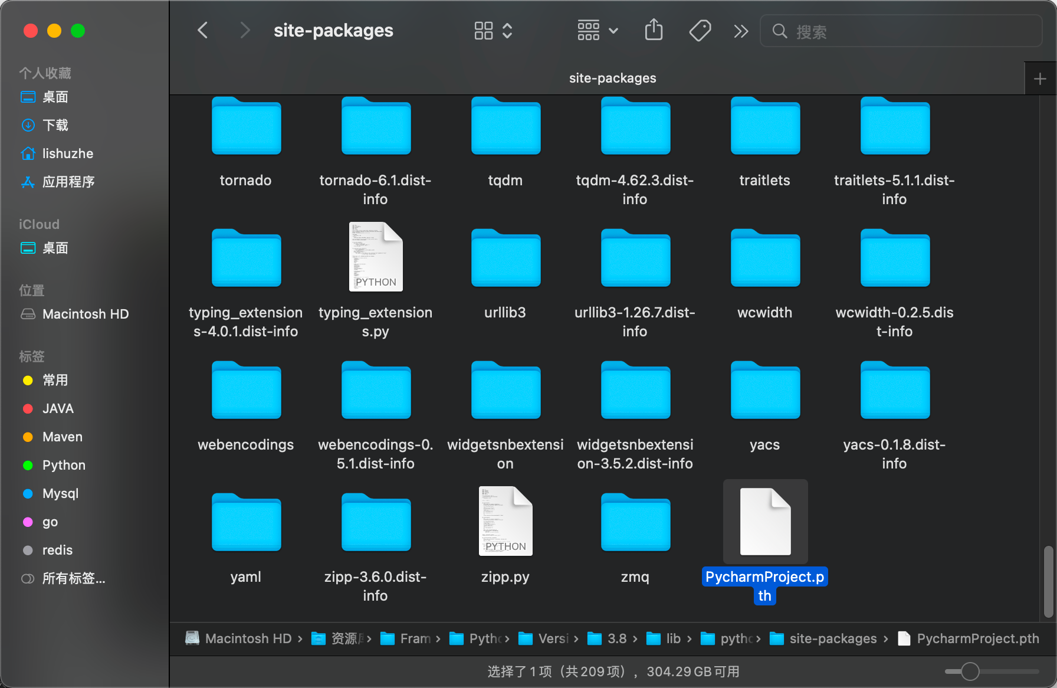
Task: Open the view options dropdown
Action: click(492, 30)
